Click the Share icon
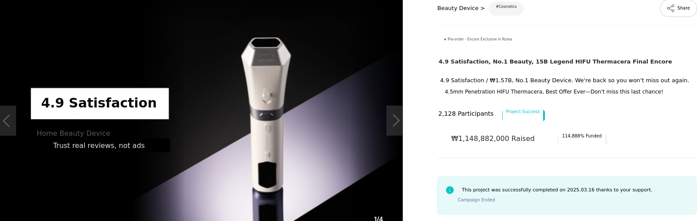This screenshot has width=697, height=221. coord(670,8)
